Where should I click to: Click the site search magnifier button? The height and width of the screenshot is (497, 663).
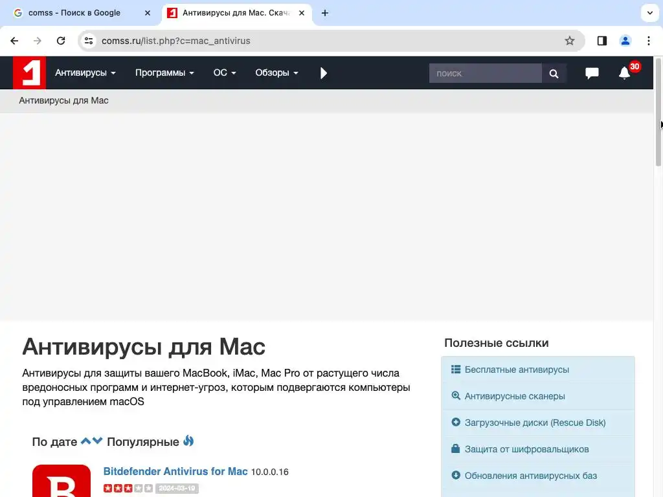pyautogui.click(x=554, y=74)
